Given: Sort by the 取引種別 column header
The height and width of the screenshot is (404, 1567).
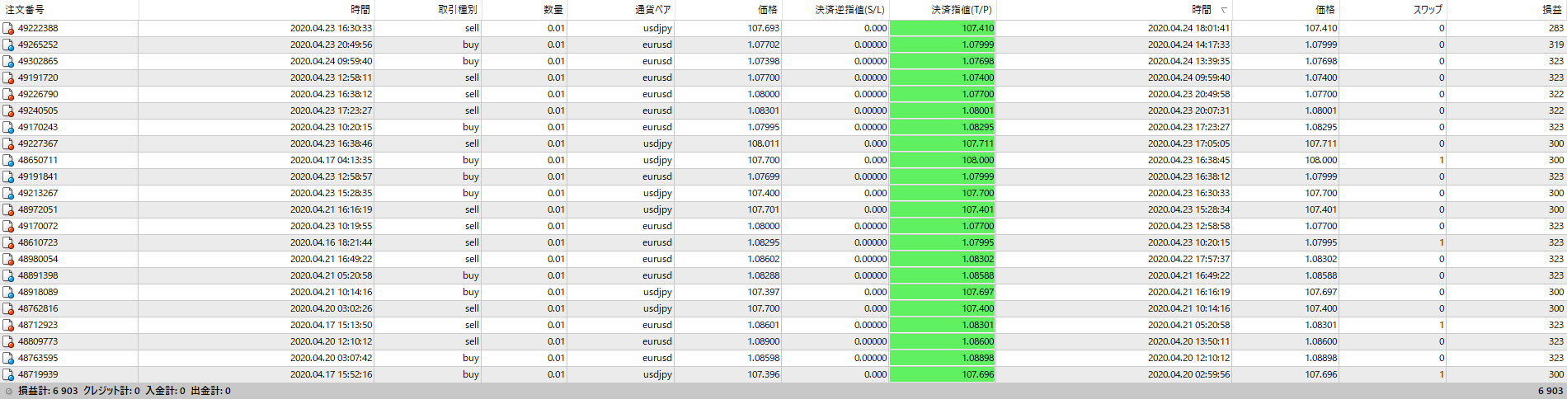Looking at the screenshot, I should (428, 10).
